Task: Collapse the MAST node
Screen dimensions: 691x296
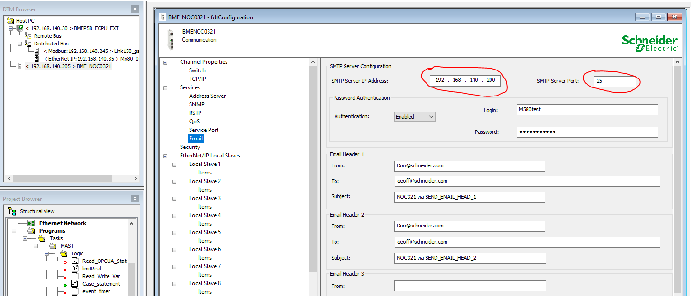Action: tap(37, 246)
